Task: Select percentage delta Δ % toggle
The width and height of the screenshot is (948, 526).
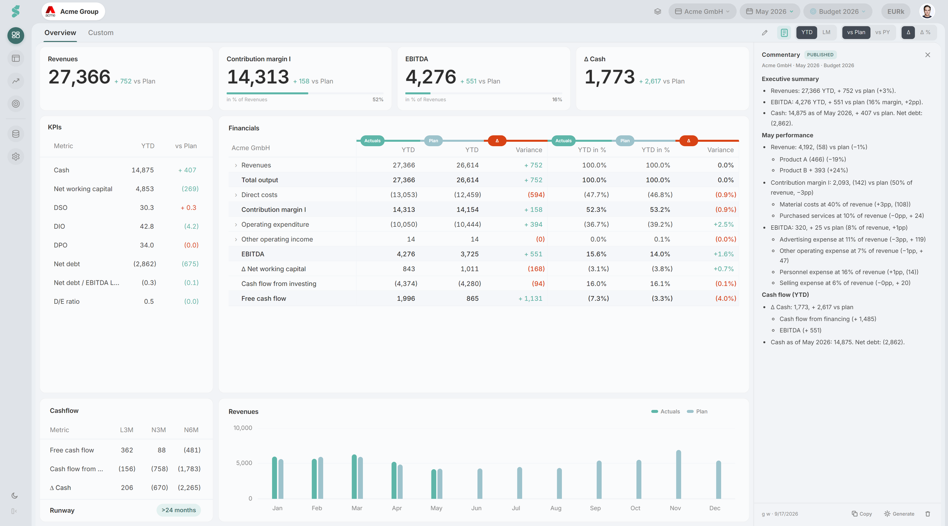Action: [x=925, y=33]
